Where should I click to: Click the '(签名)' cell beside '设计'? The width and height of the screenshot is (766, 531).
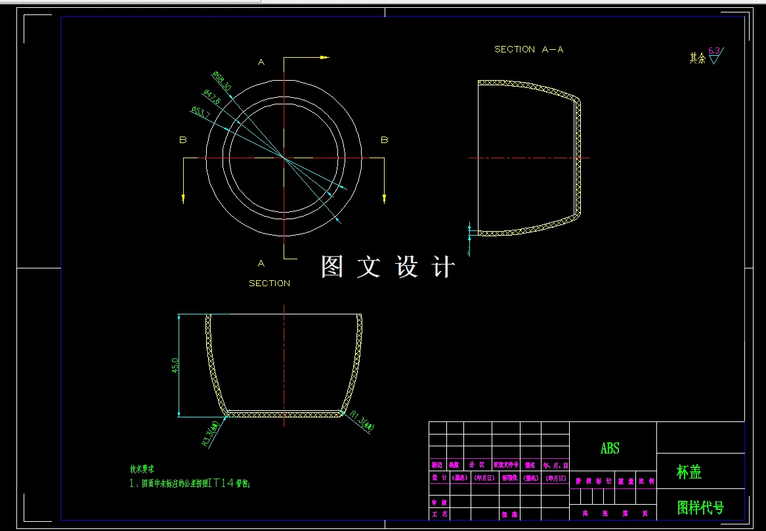(459, 478)
